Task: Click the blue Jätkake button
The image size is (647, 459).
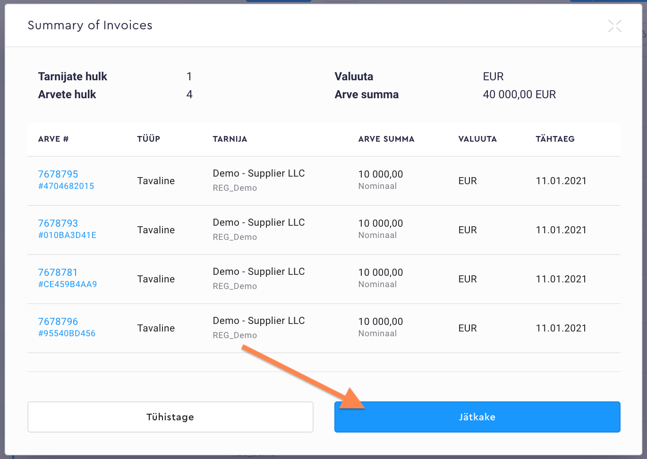Action: tap(477, 417)
